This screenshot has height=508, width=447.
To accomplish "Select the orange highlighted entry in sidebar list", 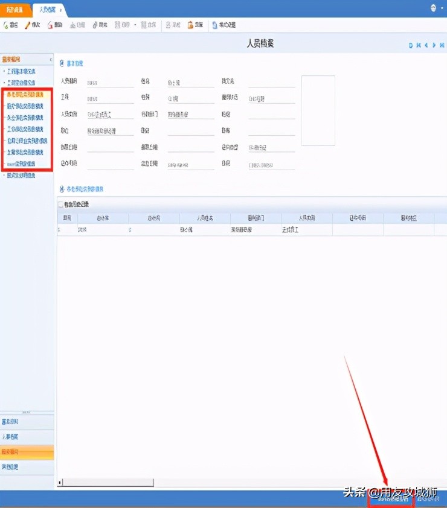I will click(25, 95).
